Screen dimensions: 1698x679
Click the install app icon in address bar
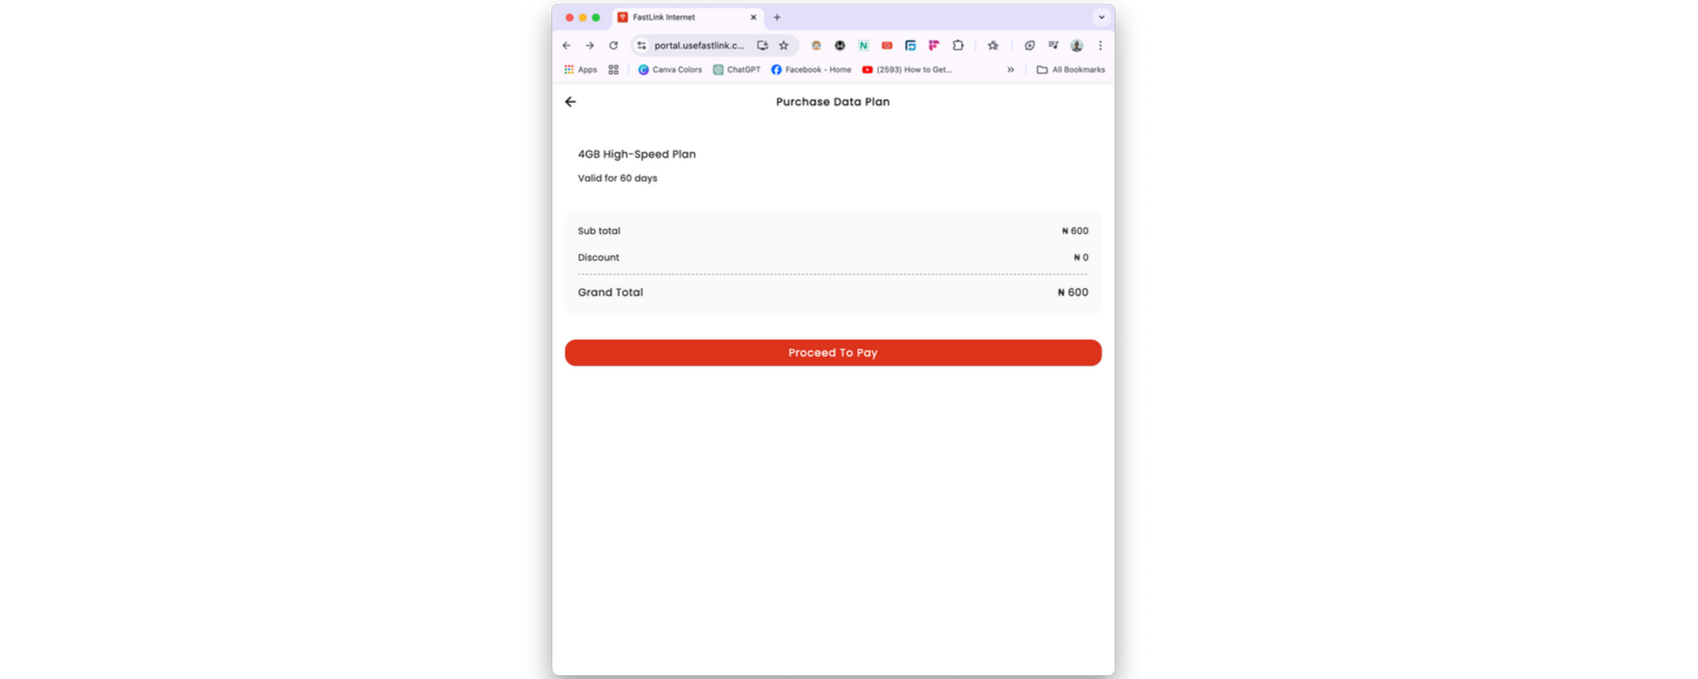point(762,45)
